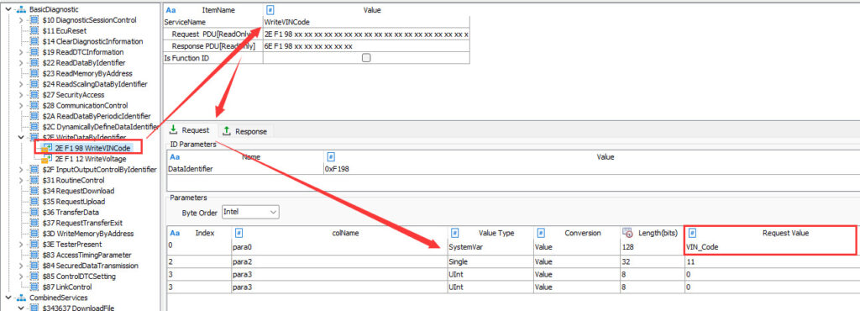The width and height of the screenshot is (860, 311).
Task: Click the # icon in Conversion header
Action: (541, 233)
